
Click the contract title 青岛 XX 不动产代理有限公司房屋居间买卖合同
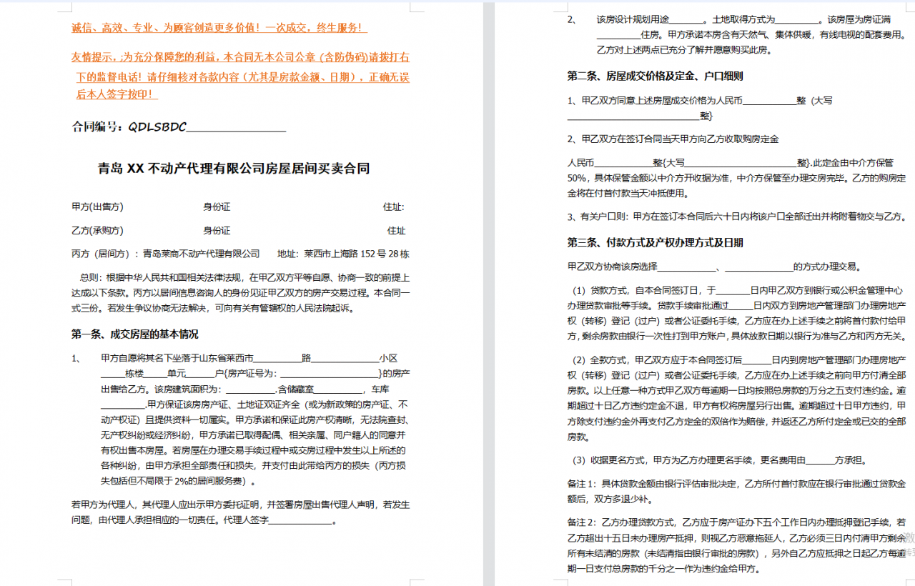[234, 169]
